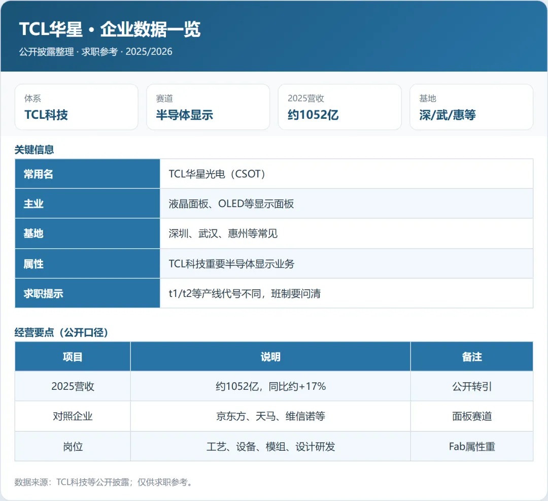The width and height of the screenshot is (548, 501).
Task: Click the '说明' column header
Action: tap(270, 357)
